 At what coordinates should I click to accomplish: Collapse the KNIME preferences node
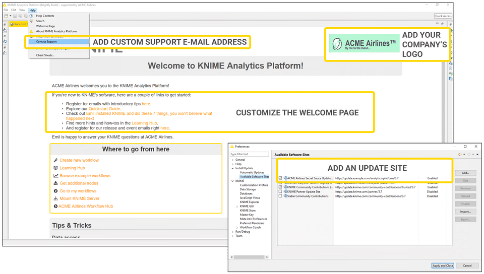coord(232,181)
